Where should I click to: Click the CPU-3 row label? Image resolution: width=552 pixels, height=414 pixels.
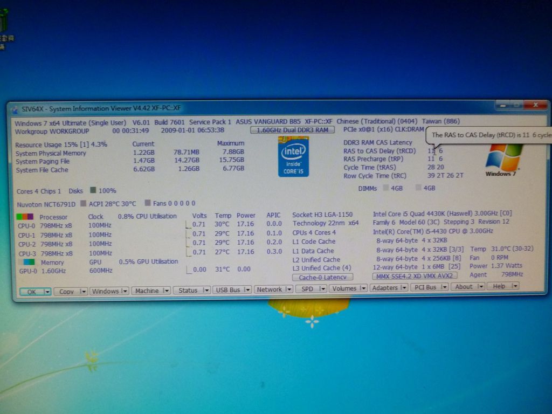click(27, 253)
